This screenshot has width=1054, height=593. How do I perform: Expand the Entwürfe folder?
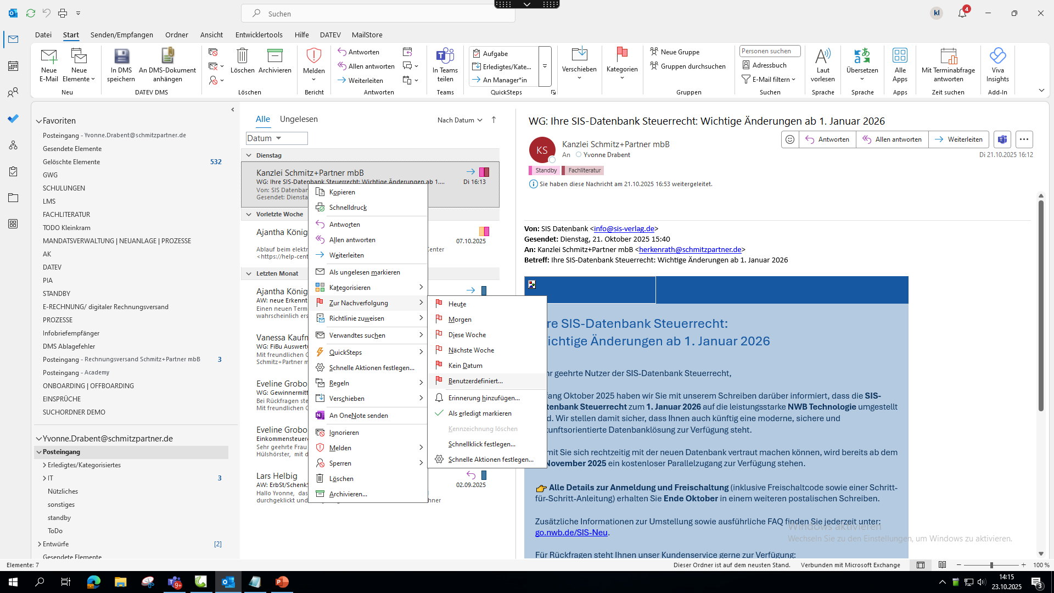tap(40, 544)
